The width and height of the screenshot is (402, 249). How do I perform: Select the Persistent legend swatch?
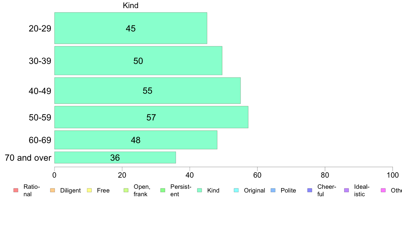pos(163,190)
